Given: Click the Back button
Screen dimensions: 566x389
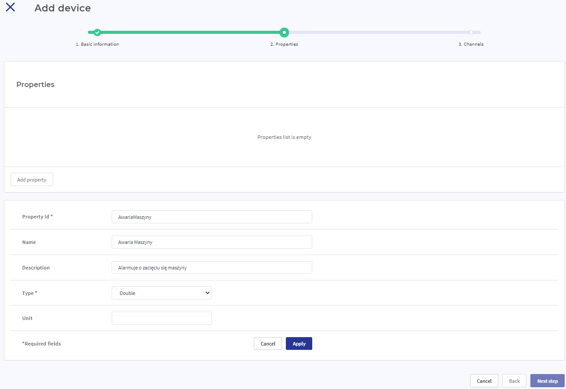Looking at the screenshot, I should click(515, 381).
